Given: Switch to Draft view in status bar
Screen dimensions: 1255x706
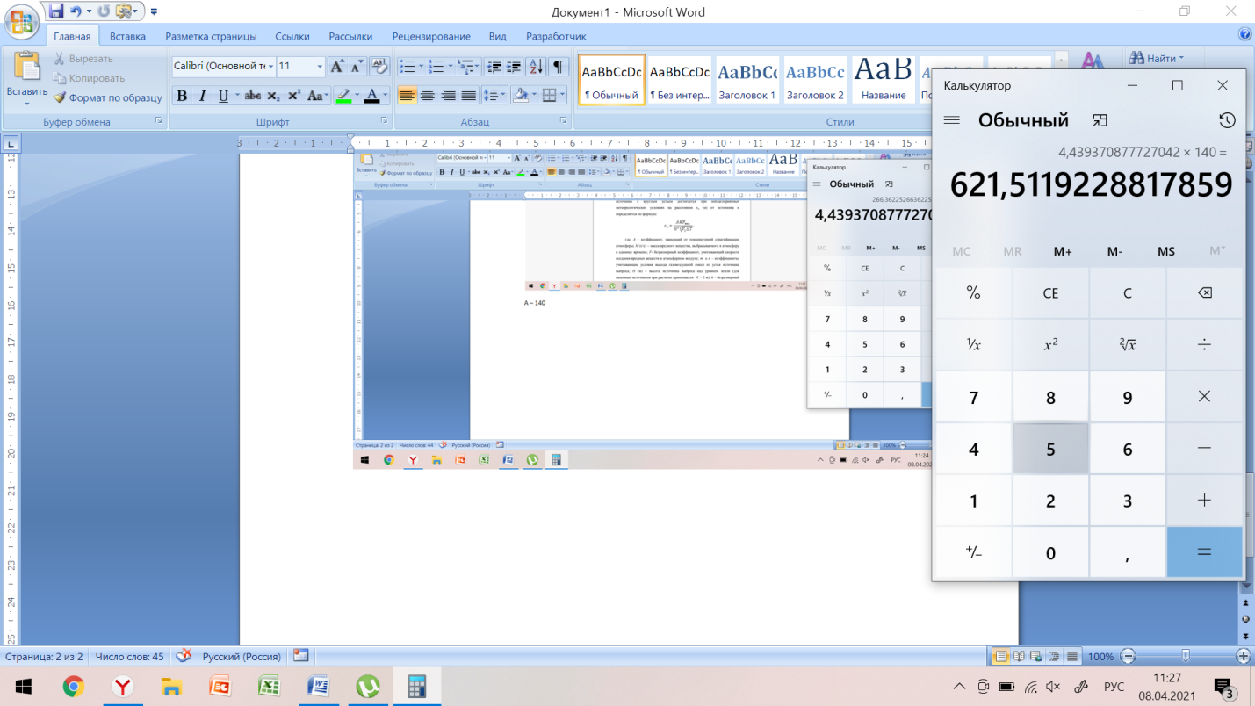Looking at the screenshot, I should point(1071,656).
